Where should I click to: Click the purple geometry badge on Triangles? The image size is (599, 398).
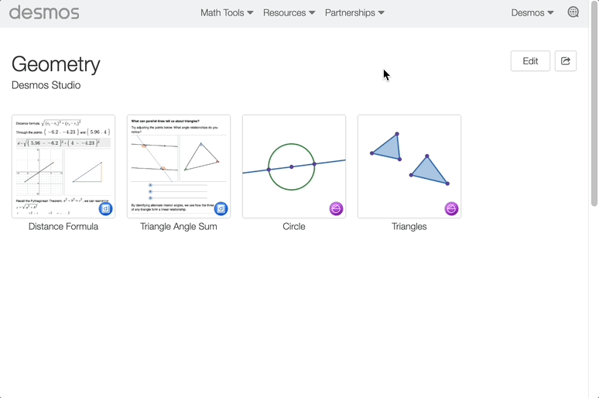coord(451,209)
